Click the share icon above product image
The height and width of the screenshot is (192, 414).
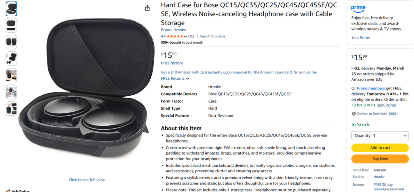147,8
